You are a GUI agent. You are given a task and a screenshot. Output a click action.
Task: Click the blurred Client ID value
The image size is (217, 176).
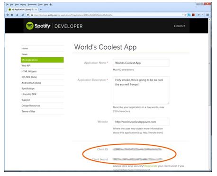137,149
